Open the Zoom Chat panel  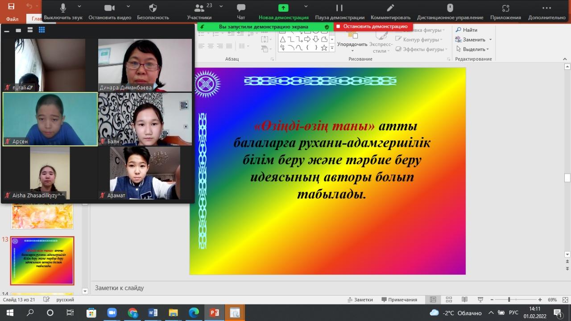pos(241,12)
